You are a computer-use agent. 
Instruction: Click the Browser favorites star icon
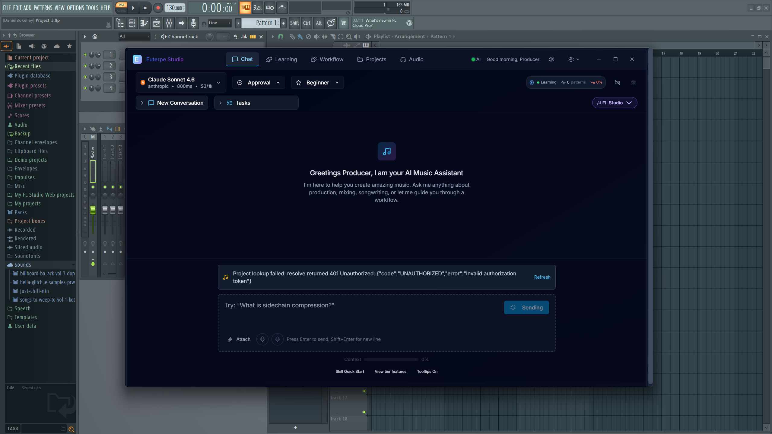[69, 46]
